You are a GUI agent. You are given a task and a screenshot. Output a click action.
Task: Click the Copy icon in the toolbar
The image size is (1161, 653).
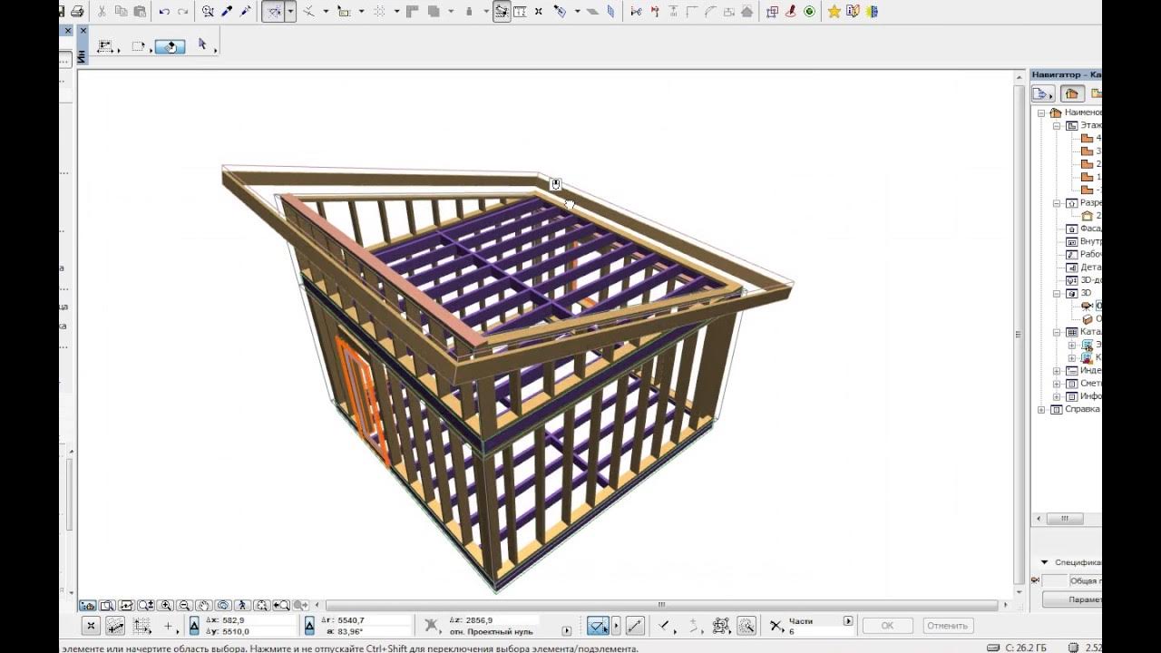[121, 12]
